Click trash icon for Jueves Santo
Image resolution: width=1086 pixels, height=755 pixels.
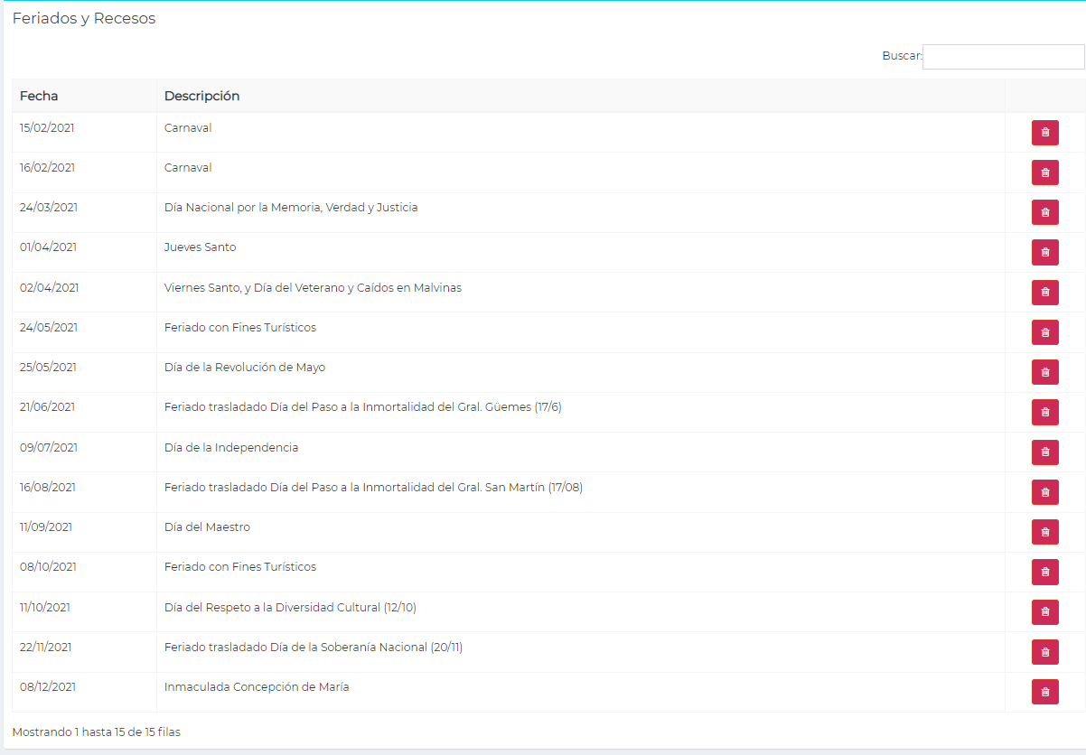pyautogui.click(x=1044, y=252)
